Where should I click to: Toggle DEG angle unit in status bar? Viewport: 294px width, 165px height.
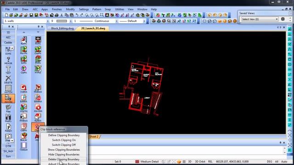pyautogui.click(x=270, y=161)
